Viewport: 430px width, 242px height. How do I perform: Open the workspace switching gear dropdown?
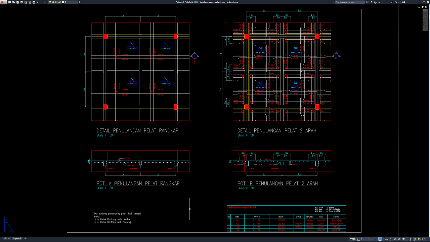coord(404,239)
